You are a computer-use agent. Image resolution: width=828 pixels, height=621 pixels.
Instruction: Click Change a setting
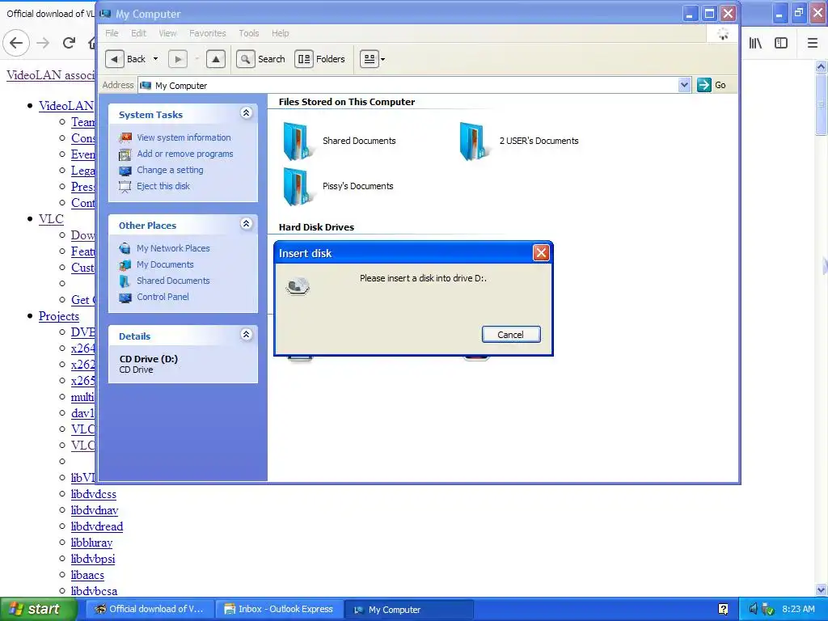coord(170,170)
